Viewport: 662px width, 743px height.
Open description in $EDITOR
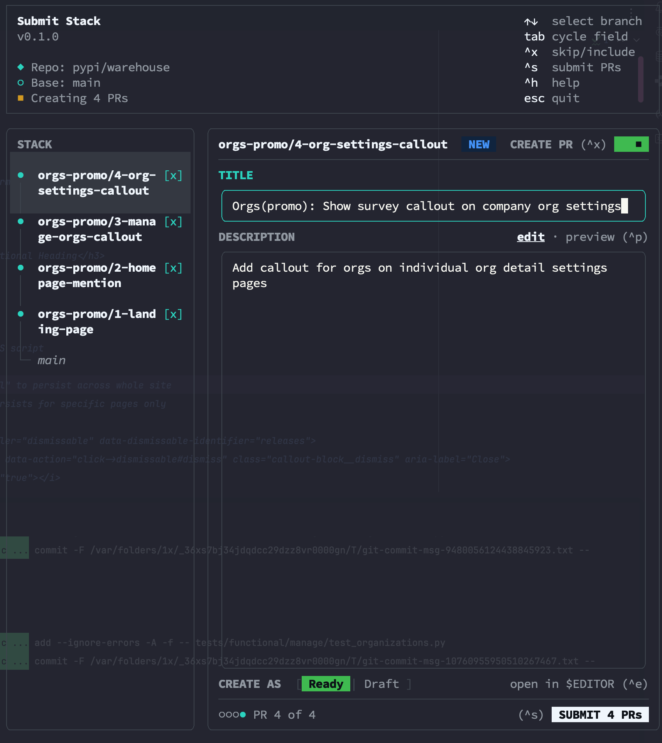coord(579,684)
